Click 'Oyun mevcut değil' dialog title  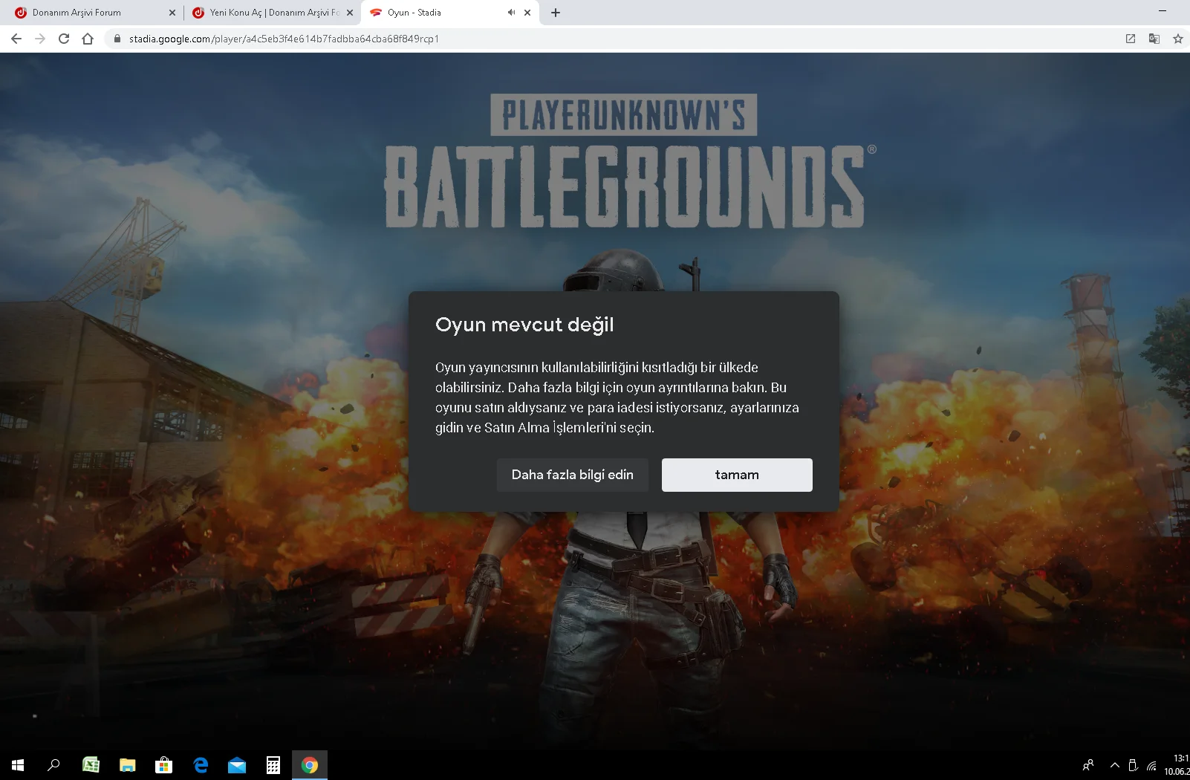[x=524, y=325]
